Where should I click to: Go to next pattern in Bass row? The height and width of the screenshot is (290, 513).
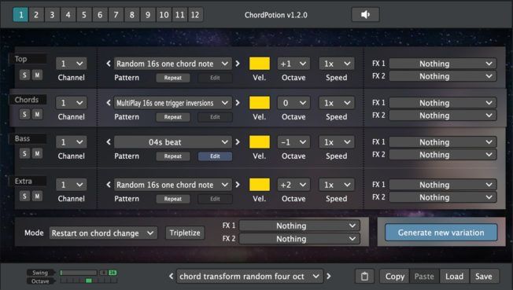238,142
